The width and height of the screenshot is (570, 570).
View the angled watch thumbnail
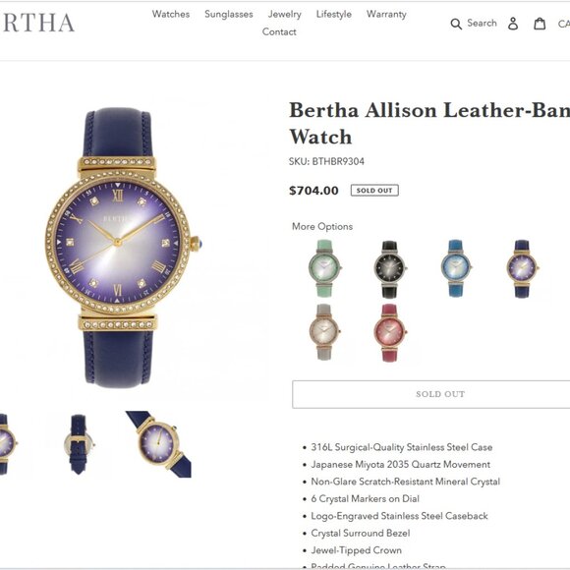pyautogui.click(x=158, y=444)
